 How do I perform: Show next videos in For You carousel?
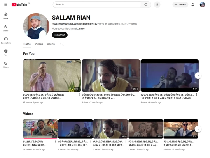(198, 76)
